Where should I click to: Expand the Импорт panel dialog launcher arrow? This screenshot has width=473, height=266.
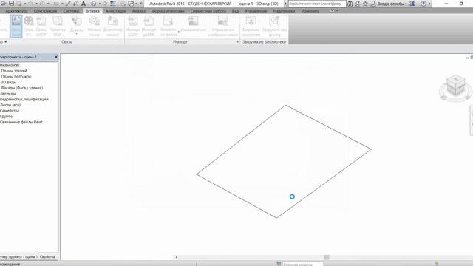tap(237, 42)
